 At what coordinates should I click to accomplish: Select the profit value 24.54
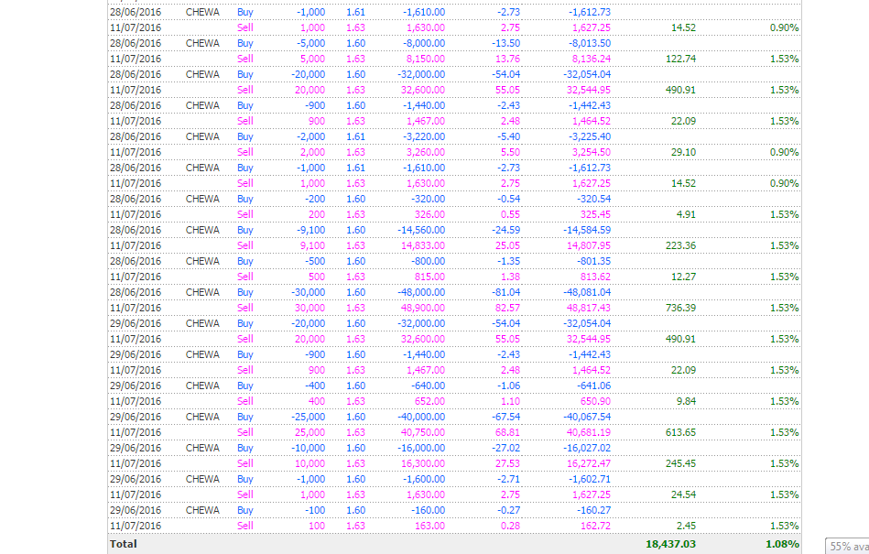tap(683, 493)
